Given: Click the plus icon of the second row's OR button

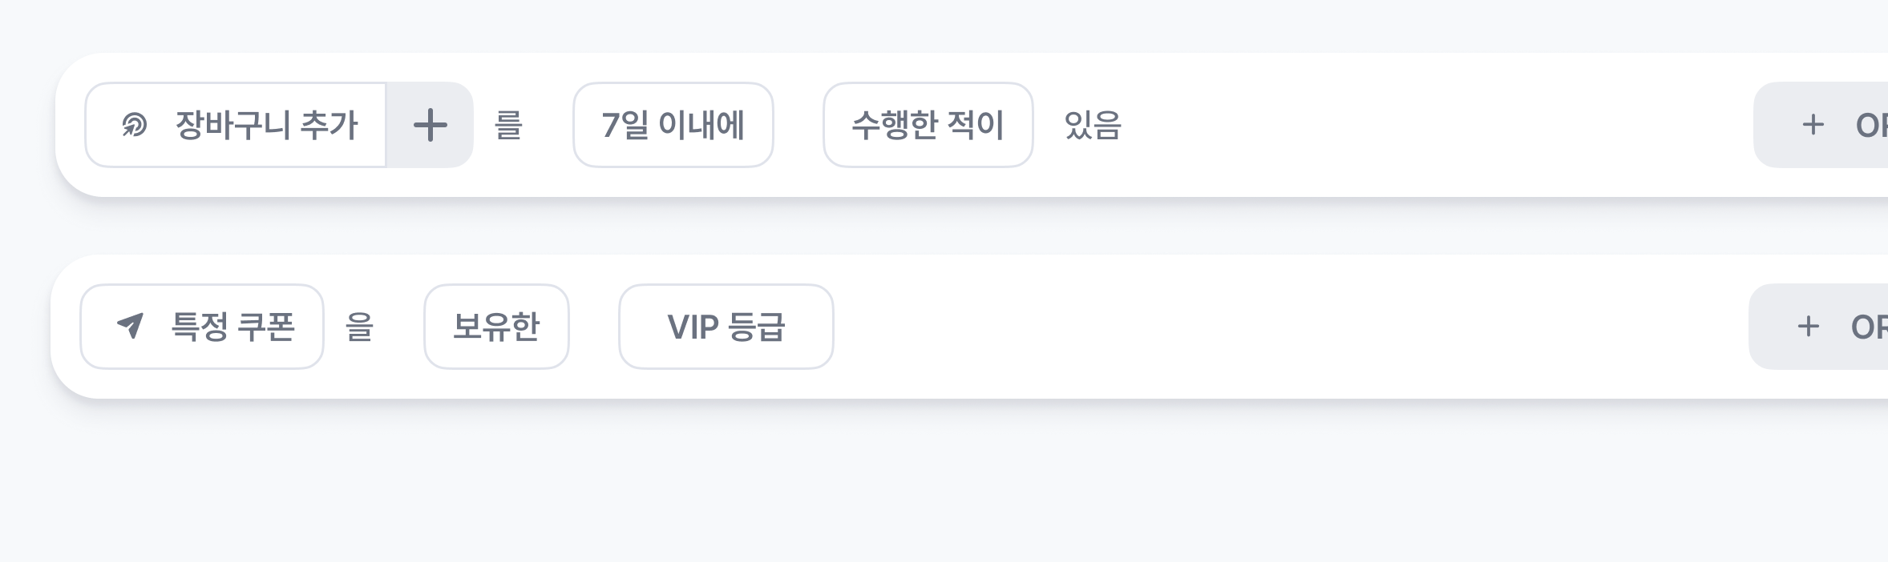Looking at the screenshot, I should (x=1808, y=327).
